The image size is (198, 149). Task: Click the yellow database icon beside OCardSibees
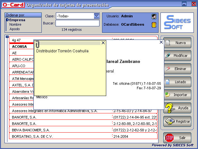154,25
